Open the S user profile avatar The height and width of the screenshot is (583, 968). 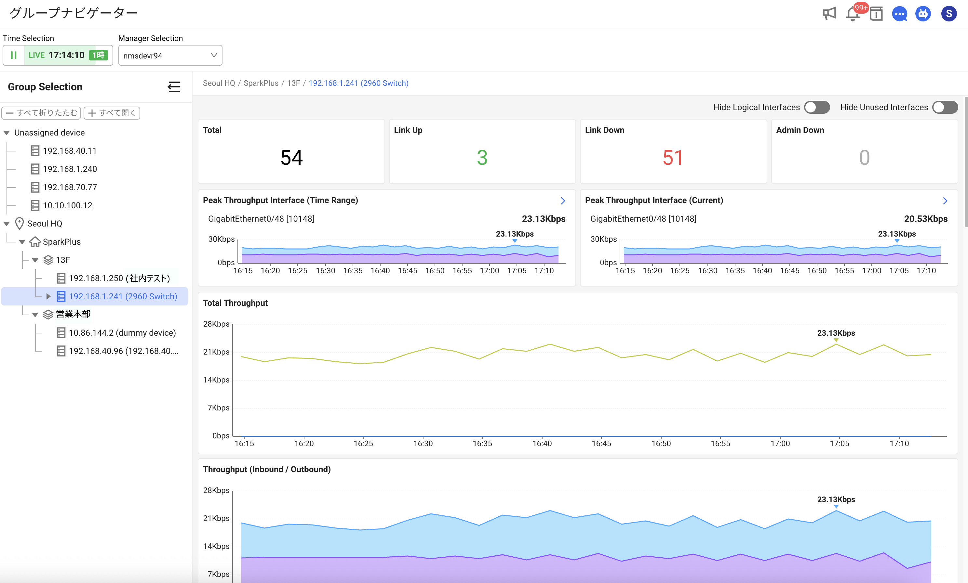point(949,14)
